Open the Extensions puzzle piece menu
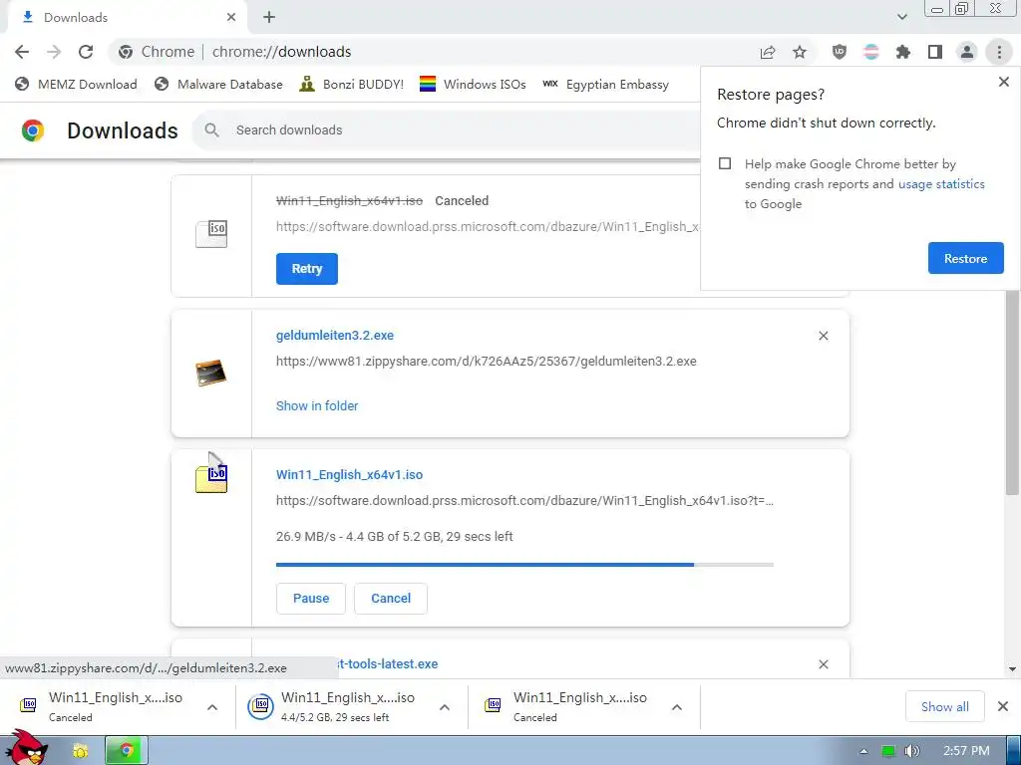1021x765 pixels. (903, 52)
